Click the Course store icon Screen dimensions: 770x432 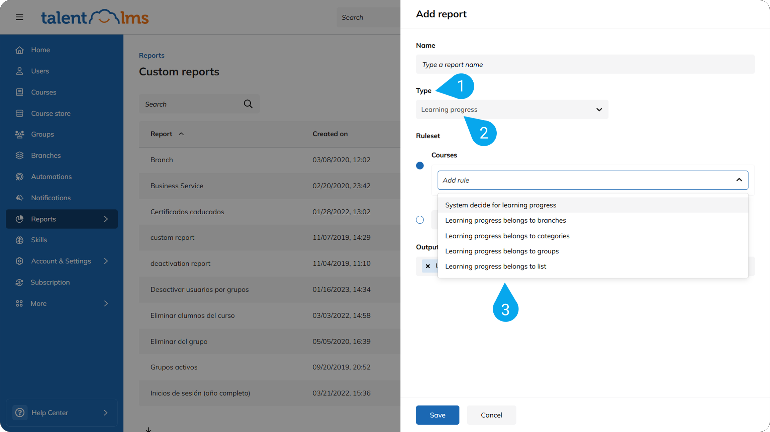coord(19,113)
